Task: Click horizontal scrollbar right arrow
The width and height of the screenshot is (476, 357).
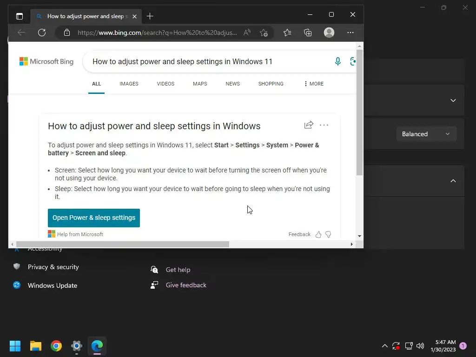Action: click(351, 244)
